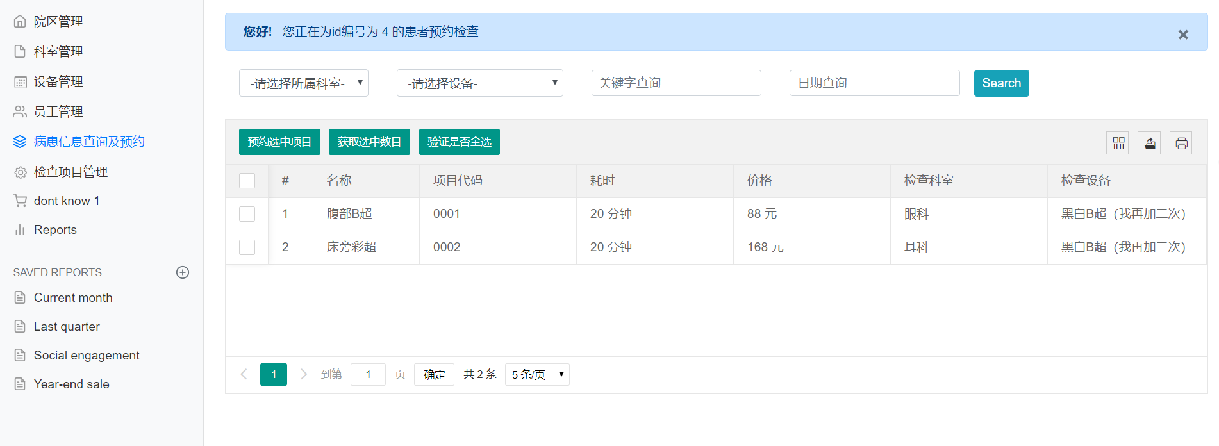
Task: Open the 请选择所属科室 dropdown
Action: 304,83
